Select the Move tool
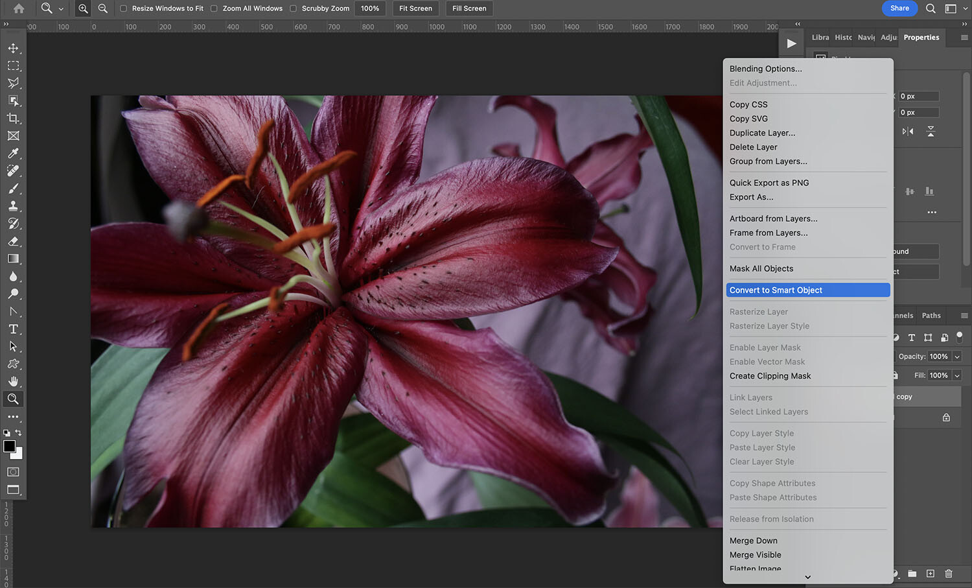972x588 pixels. (x=13, y=47)
